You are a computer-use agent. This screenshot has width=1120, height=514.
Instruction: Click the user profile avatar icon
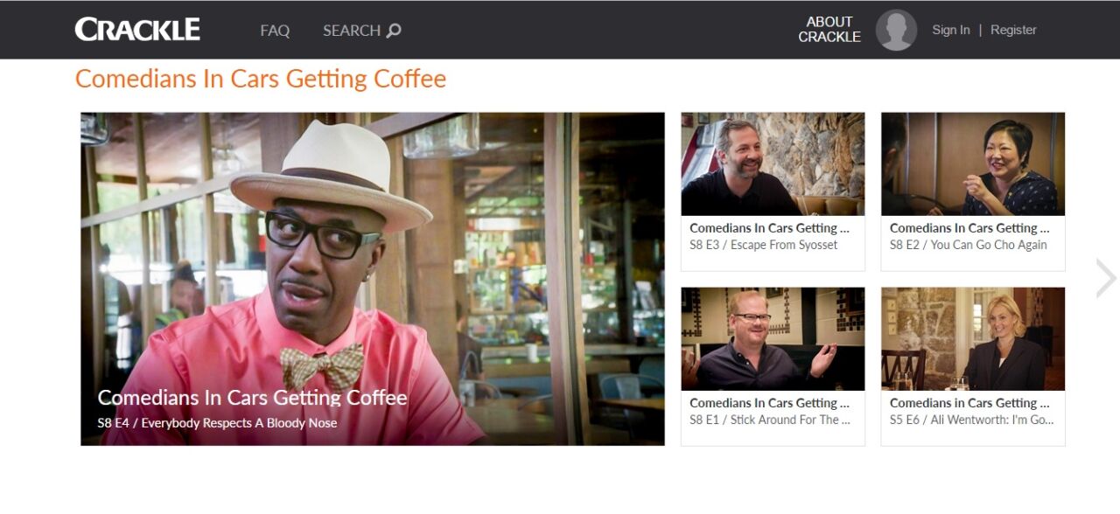pos(896,30)
